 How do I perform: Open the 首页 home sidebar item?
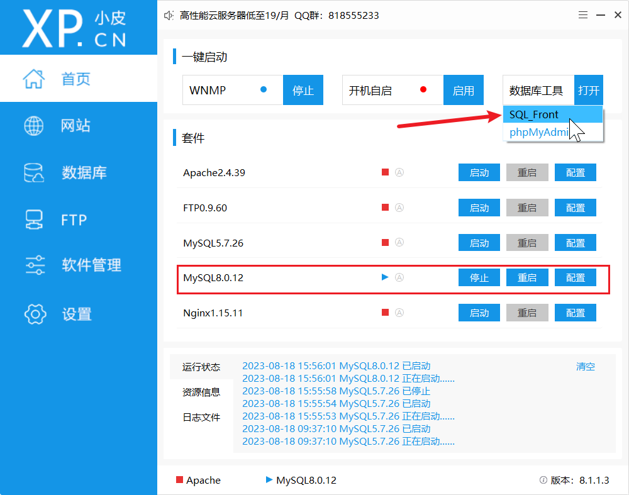point(79,79)
